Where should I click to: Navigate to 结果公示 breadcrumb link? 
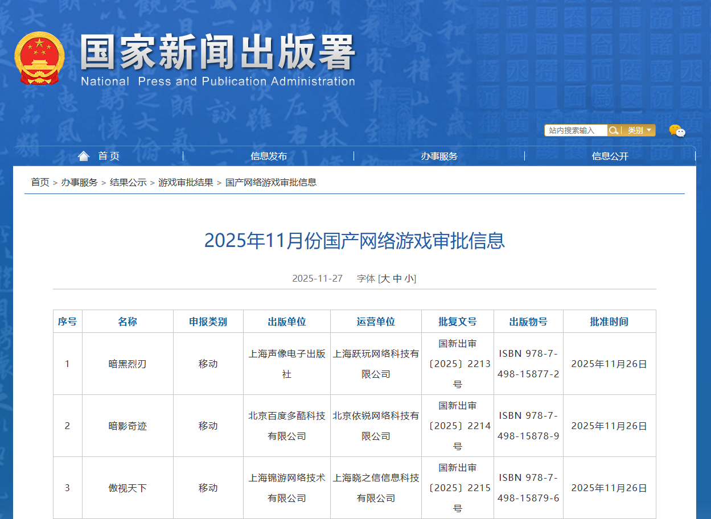coord(128,182)
